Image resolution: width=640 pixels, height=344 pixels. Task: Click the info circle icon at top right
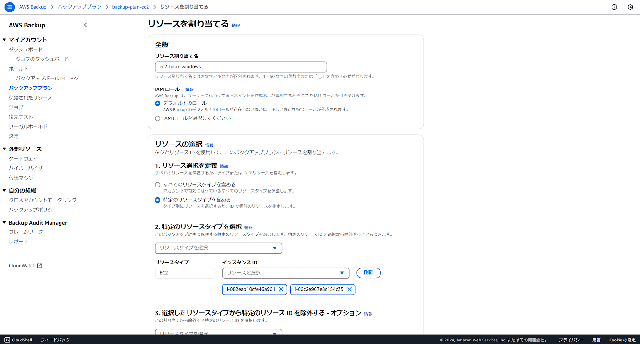pos(614,7)
